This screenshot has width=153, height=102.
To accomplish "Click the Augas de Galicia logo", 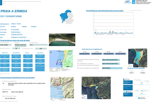I will (x=128, y=2).
